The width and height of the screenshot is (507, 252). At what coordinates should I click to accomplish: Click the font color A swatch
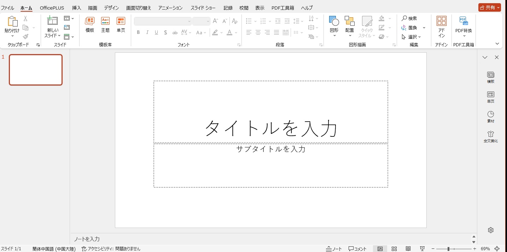pos(229,33)
